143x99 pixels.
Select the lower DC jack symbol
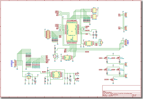pyautogui.click(x=77, y=79)
